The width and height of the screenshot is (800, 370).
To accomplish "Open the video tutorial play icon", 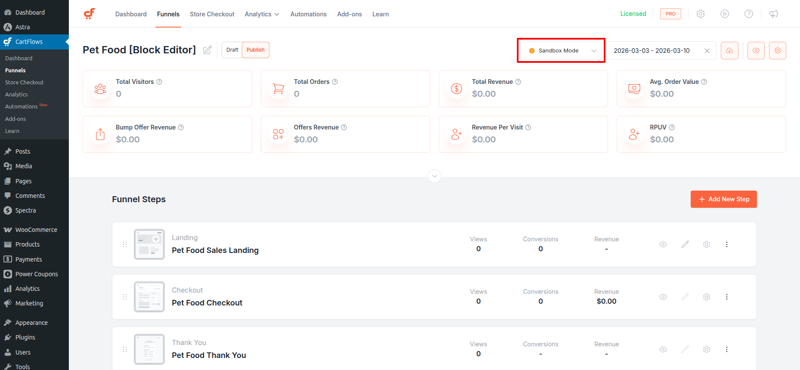I will coord(725,14).
